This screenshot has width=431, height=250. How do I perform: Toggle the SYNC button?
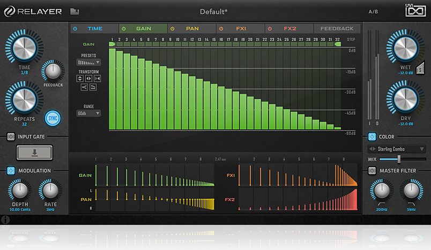(53, 118)
